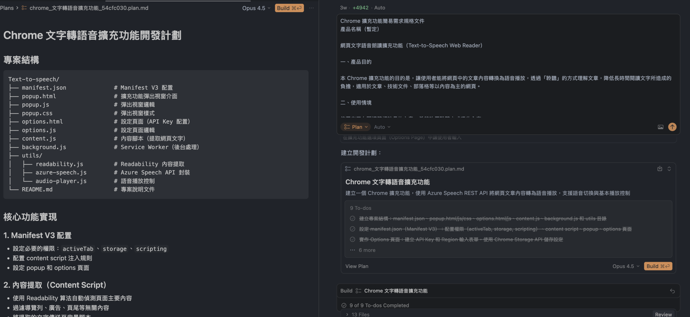Viewport: 690px width, 317px height.
Task: Click the Plans breadcrumb item
Action: coord(7,8)
